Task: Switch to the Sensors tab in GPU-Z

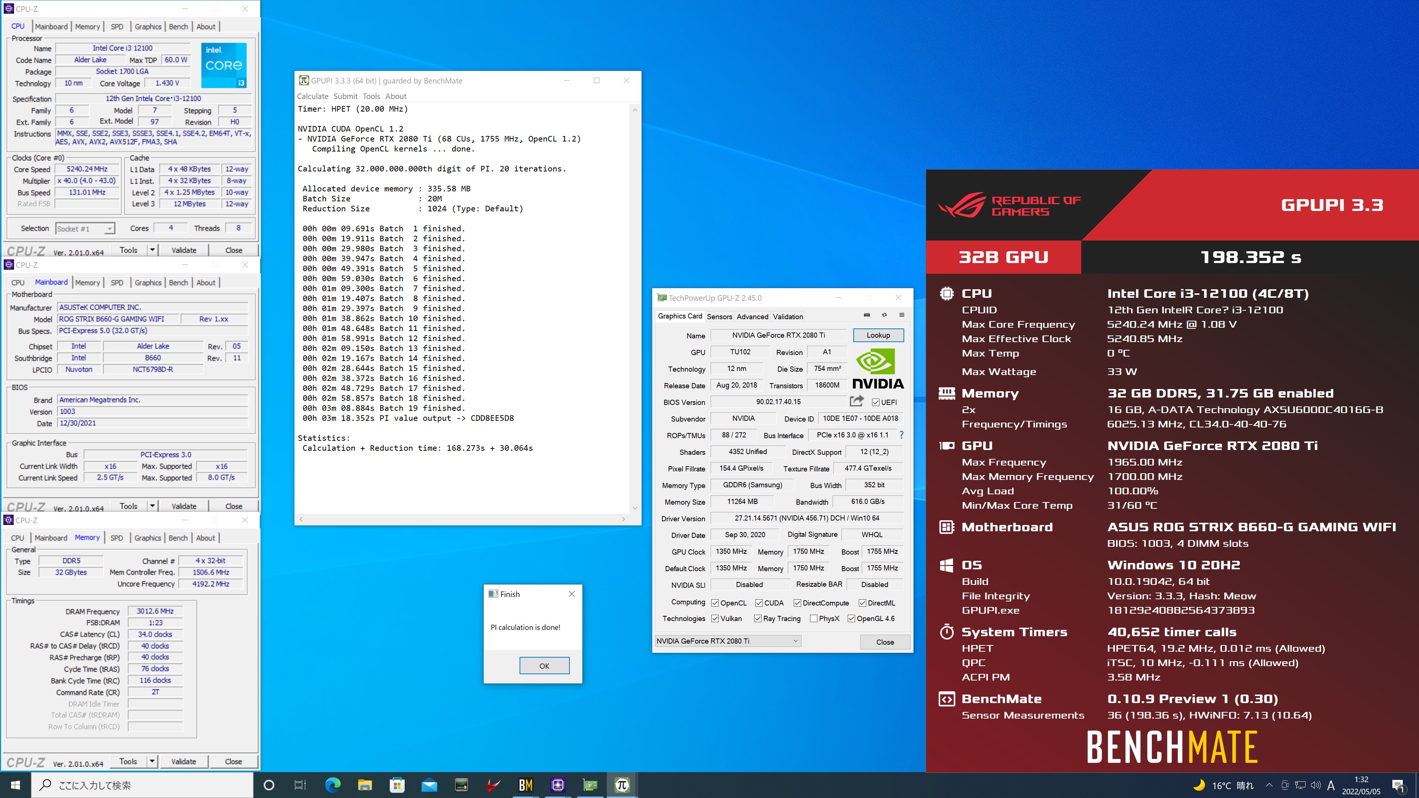Action: pyautogui.click(x=719, y=317)
